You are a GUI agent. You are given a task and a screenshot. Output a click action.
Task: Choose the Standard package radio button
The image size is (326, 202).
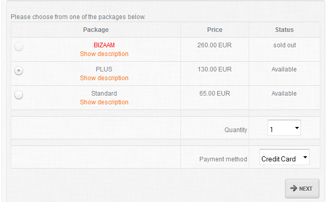[x=19, y=95]
